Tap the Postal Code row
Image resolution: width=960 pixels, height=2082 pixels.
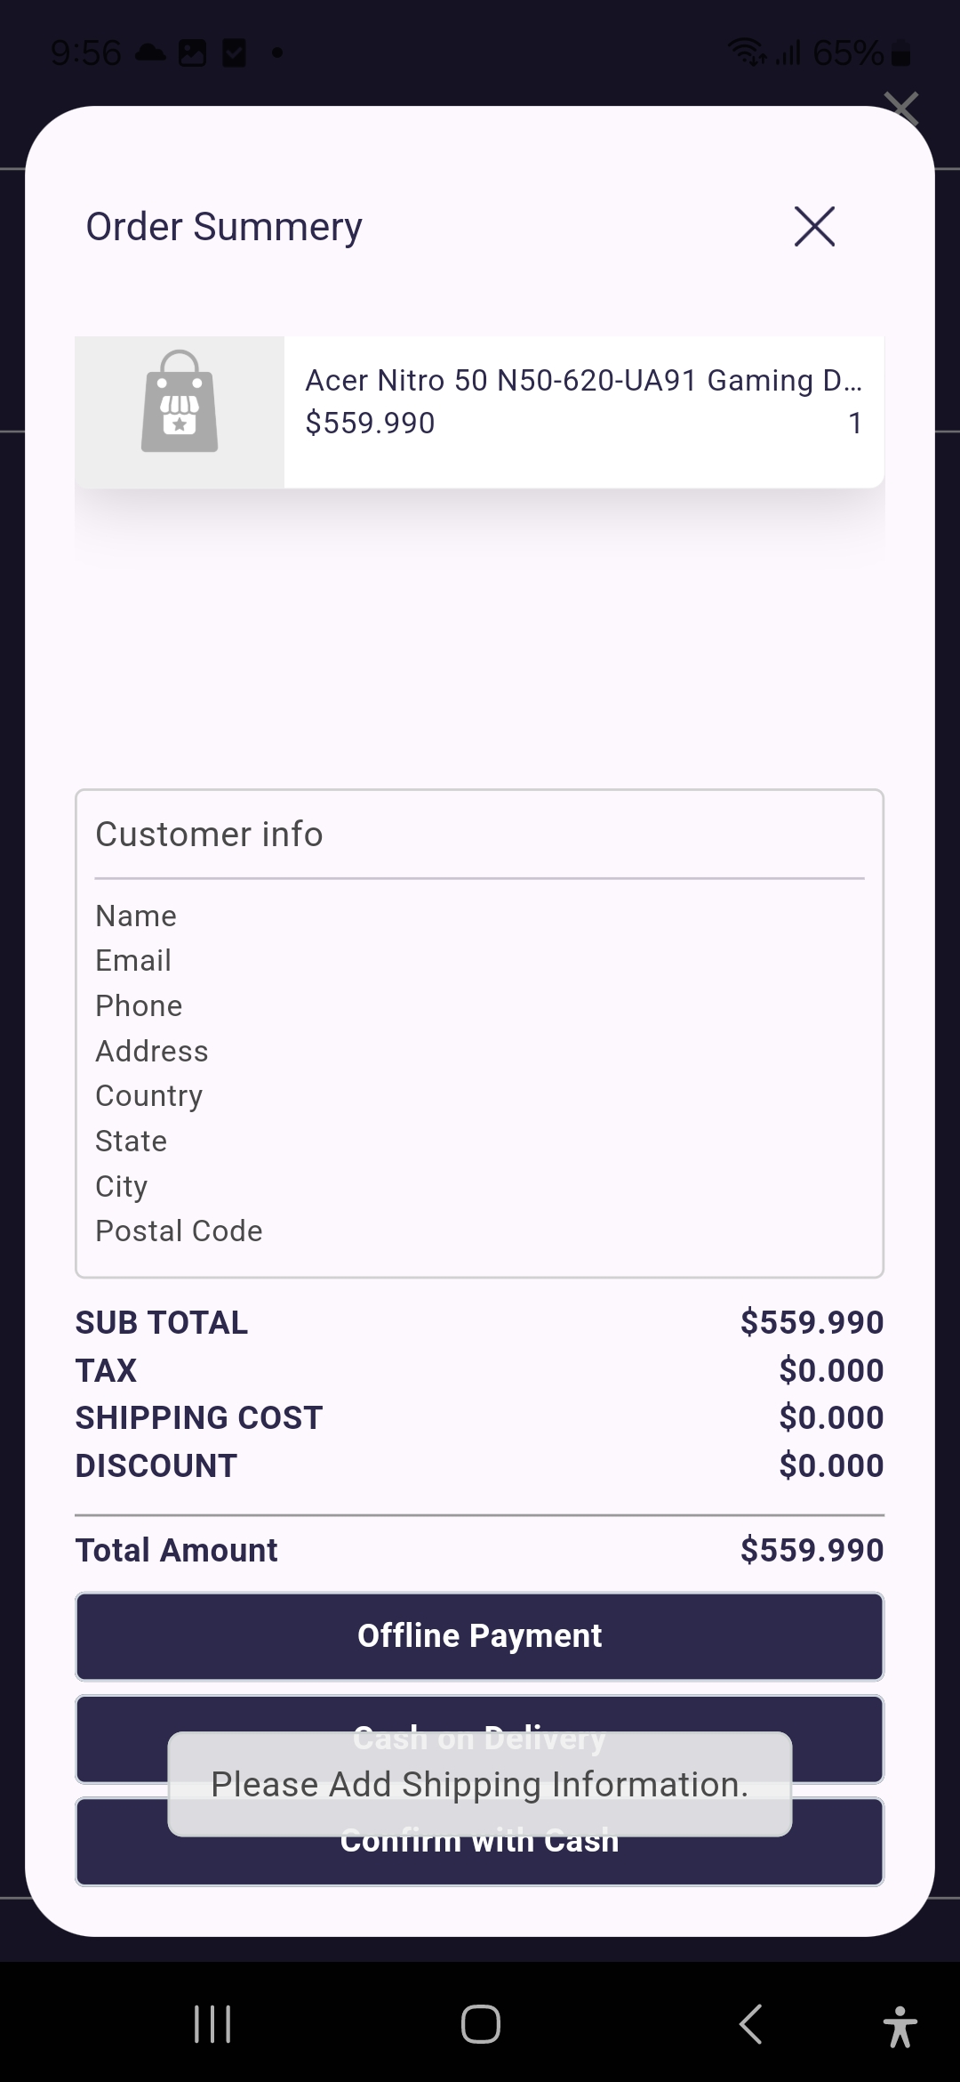[179, 1231]
